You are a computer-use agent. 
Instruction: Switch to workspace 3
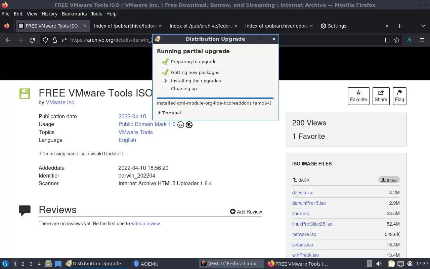pyautogui.click(x=31, y=264)
